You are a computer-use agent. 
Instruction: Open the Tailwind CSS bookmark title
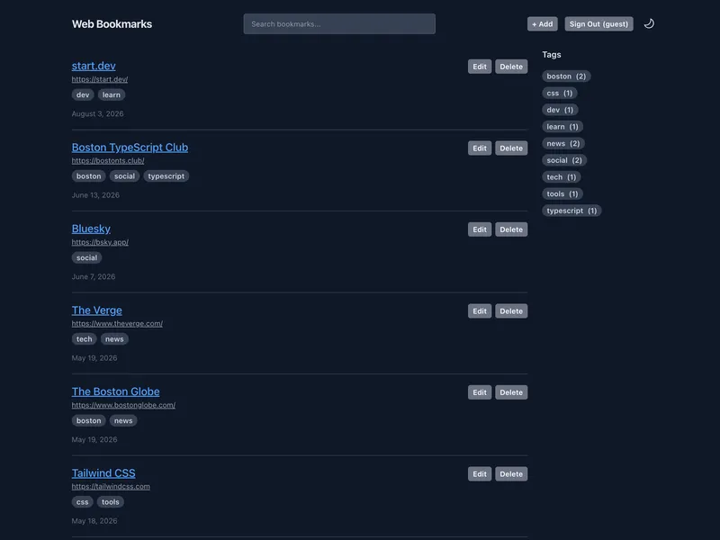click(103, 473)
